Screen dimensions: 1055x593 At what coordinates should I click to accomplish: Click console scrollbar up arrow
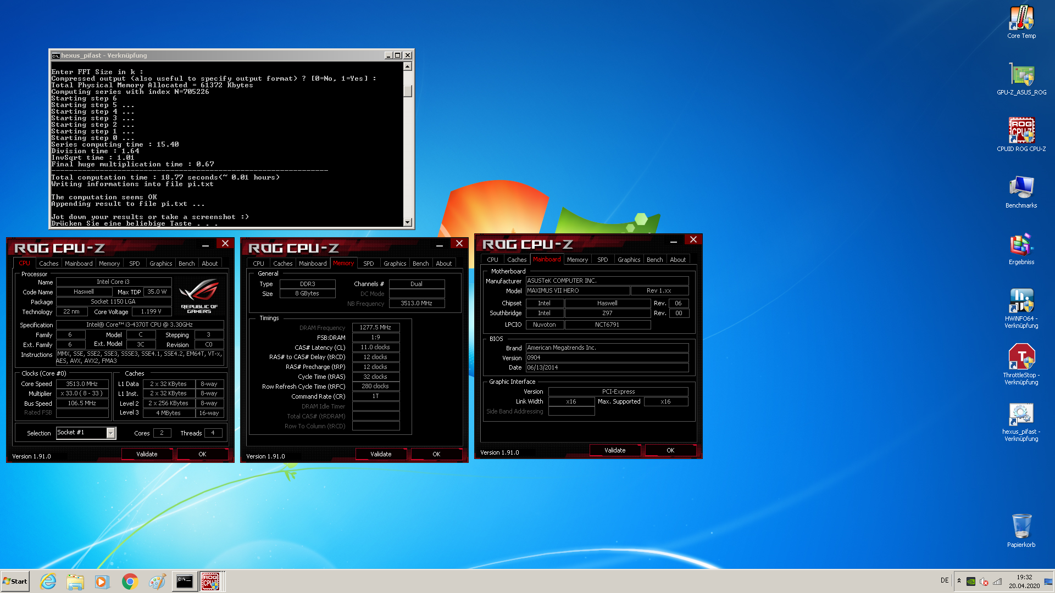[x=408, y=66]
